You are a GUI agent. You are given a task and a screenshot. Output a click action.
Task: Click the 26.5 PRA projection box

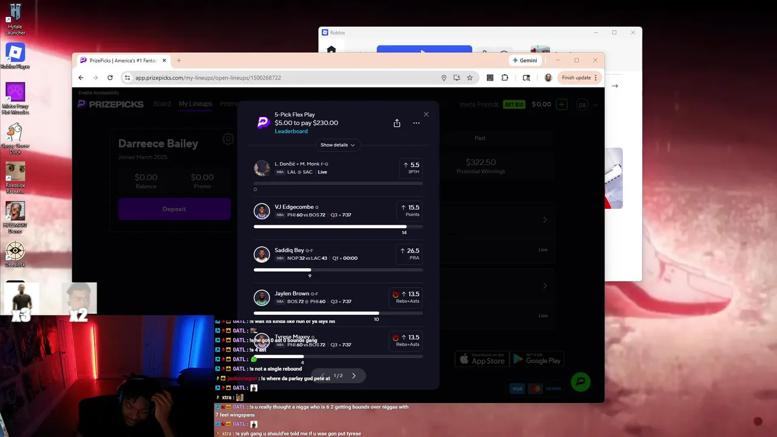click(x=410, y=254)
